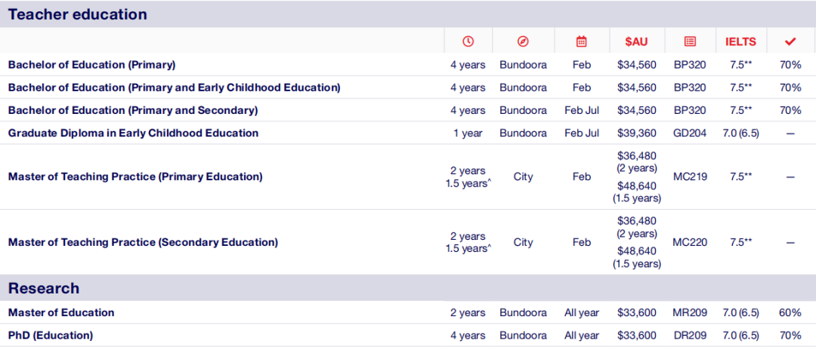Click City campus for Primary Education master
Viewport: 816px width, 347px height.
tap(523, 177)
